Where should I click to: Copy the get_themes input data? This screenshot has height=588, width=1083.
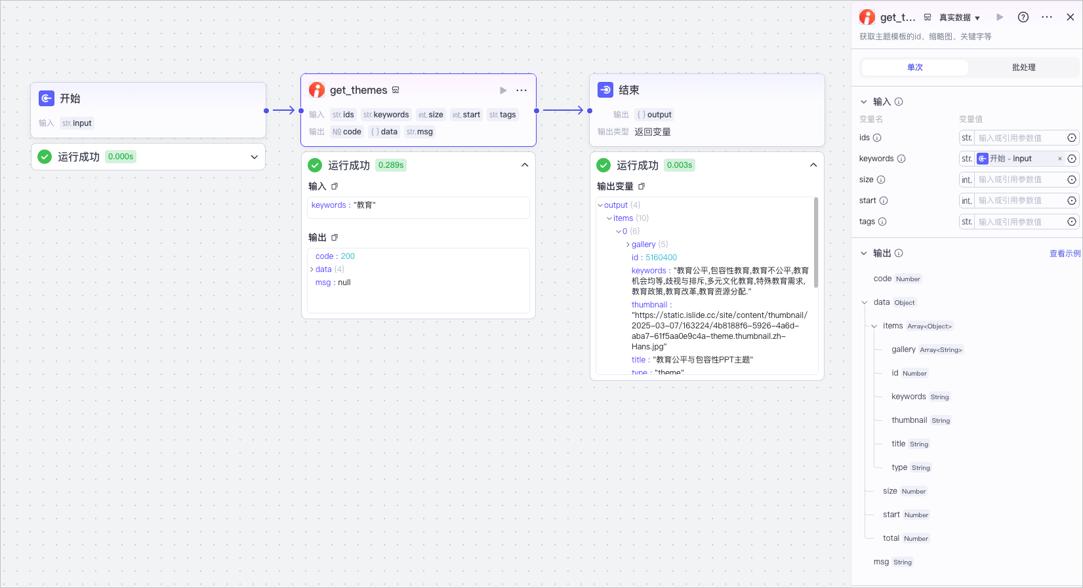click(x=335, y=186)
